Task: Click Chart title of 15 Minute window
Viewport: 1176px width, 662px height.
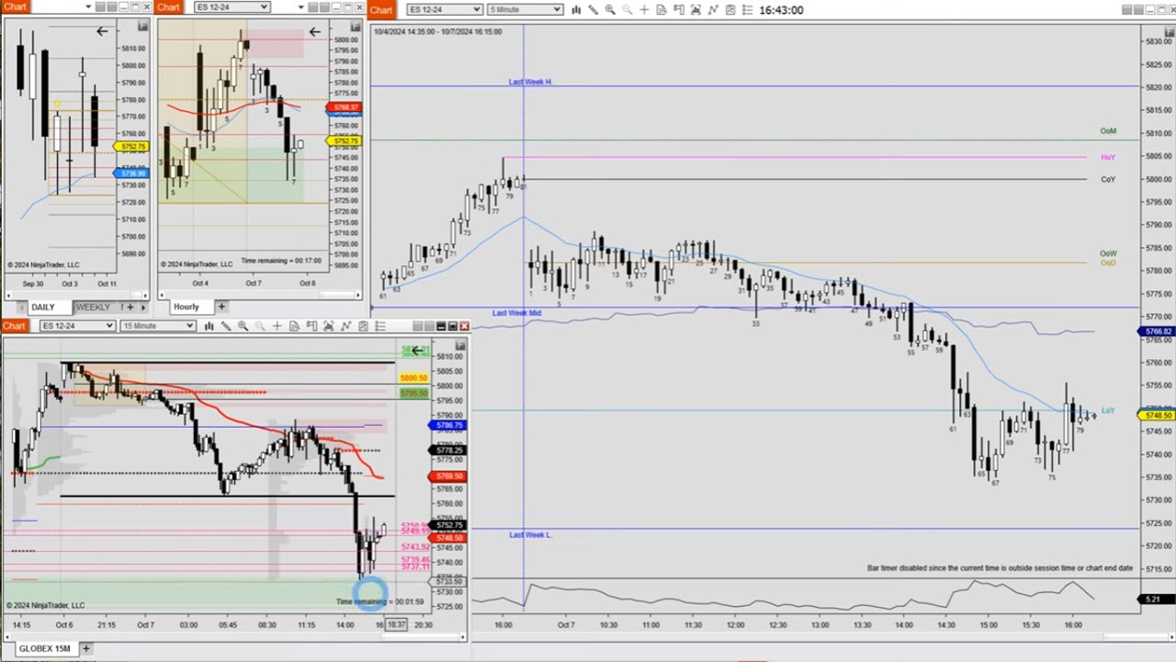Action: point(14,326)
